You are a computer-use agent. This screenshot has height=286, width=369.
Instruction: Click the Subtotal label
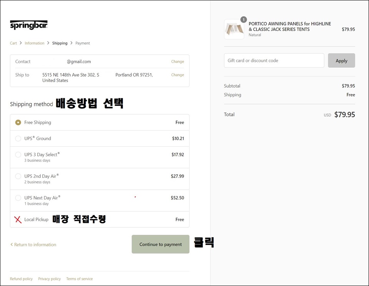[232, 86]
